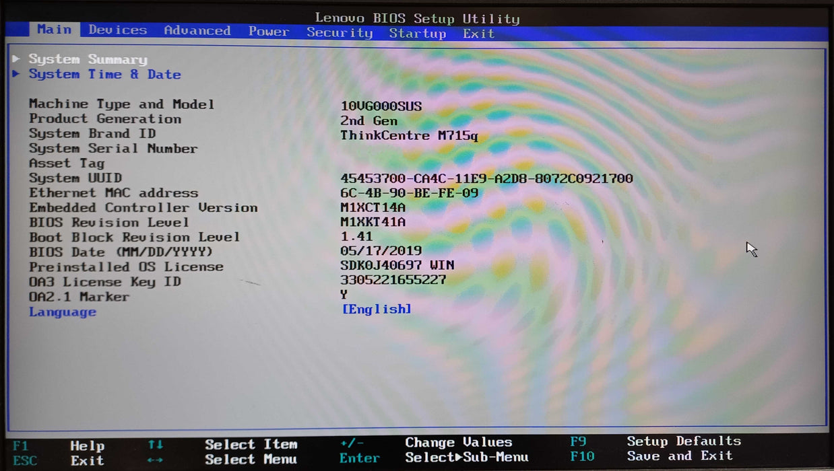
Task: Click the OA2.1 Marker label
Action: pos(79,297)
